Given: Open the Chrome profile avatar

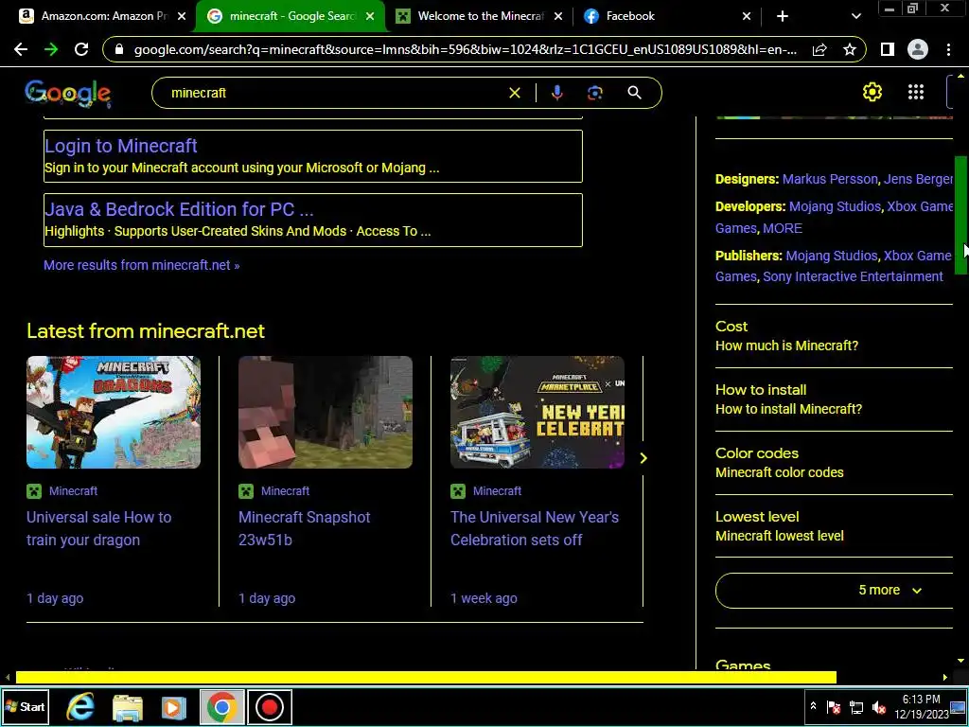Looking at the screenshot, I should pyautogui.click(x=918, y=49).
